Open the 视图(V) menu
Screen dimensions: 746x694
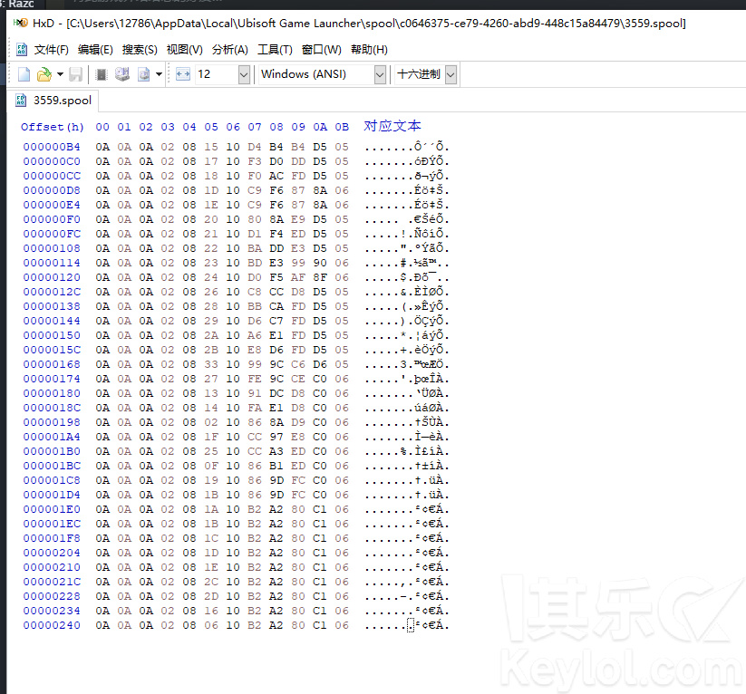[x=185, y=50]
